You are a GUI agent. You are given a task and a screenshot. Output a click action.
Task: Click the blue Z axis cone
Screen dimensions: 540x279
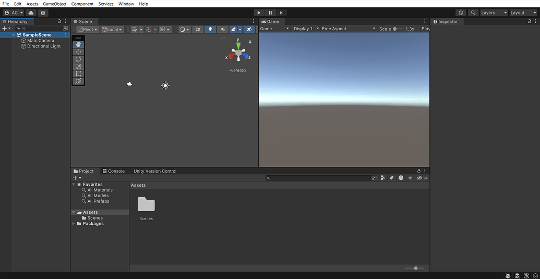(245, 56)
